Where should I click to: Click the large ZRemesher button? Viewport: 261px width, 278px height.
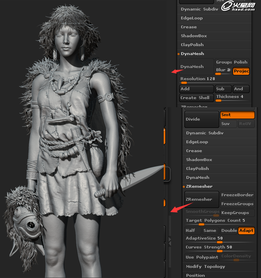(202, 199)
